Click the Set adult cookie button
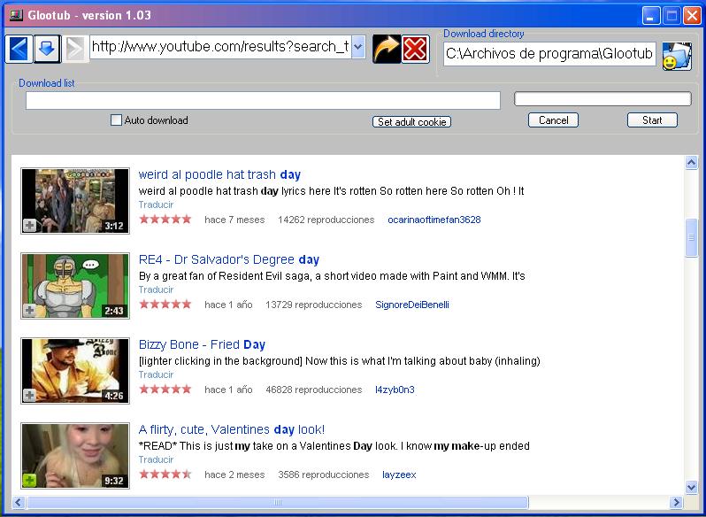The height and width of the screenshot is (517, 706). [x=411, y=121]
